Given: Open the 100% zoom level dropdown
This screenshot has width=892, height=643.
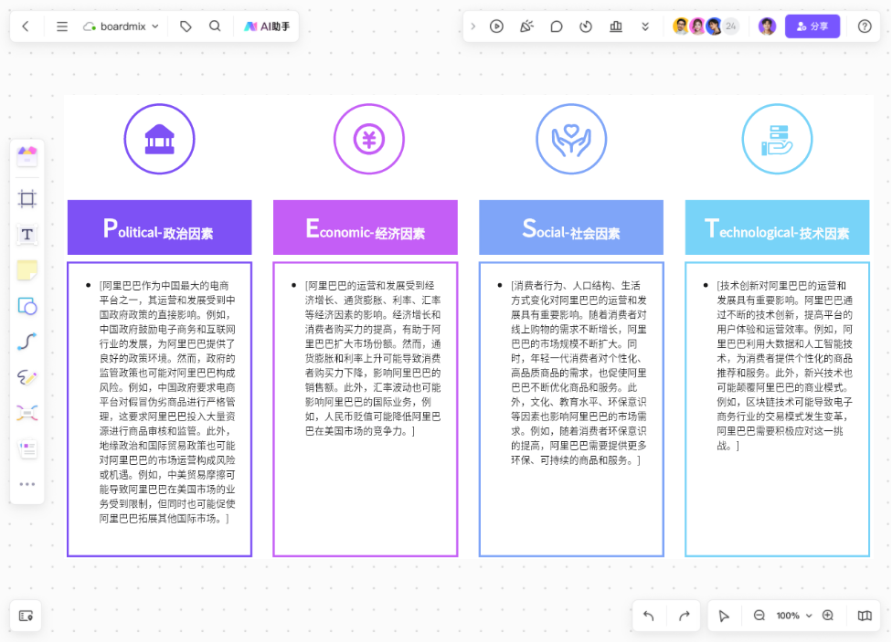Looking at the screenshot, I should tap(794, 616).
